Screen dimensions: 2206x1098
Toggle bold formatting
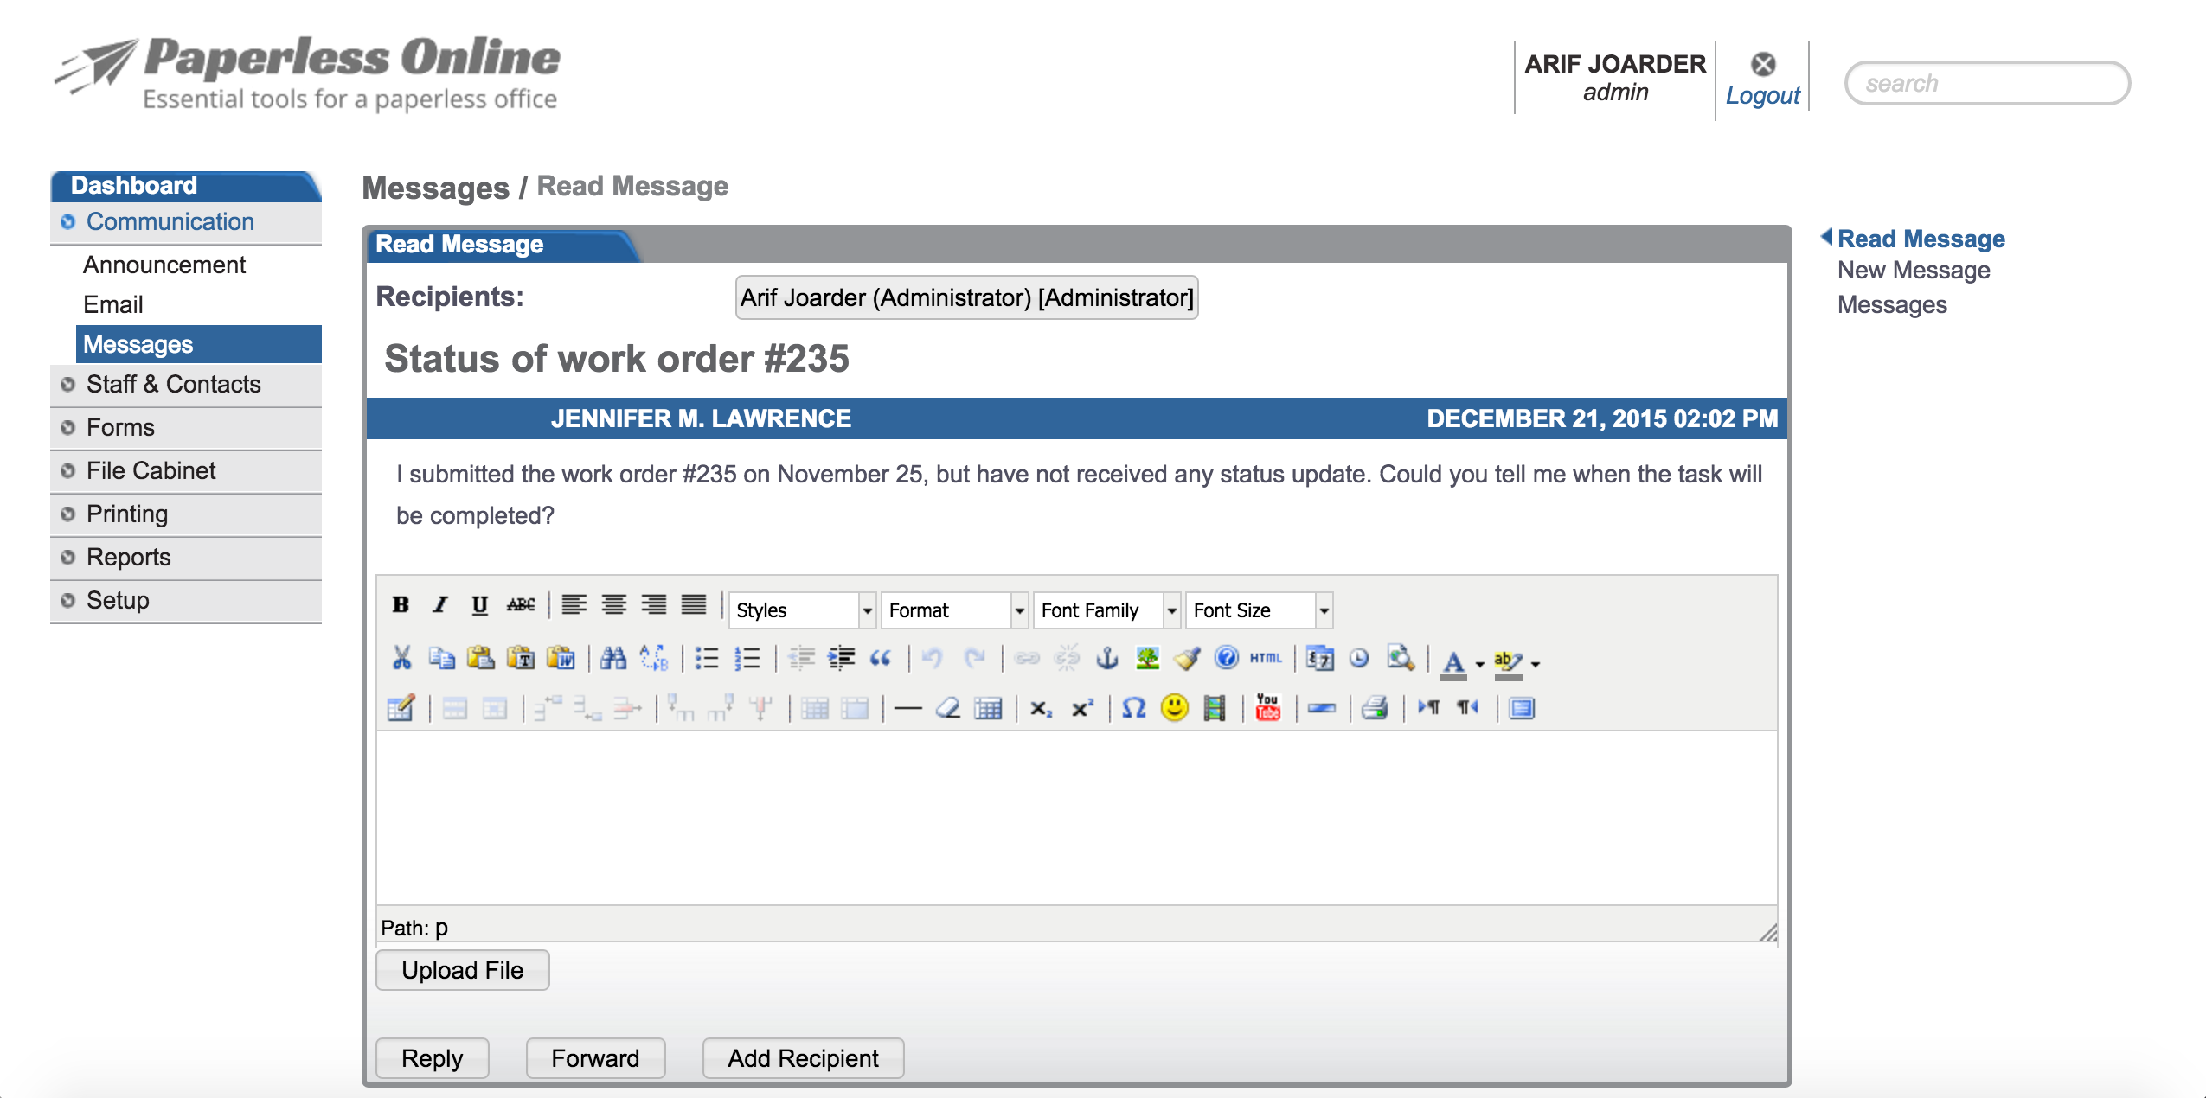pos(400,604)
